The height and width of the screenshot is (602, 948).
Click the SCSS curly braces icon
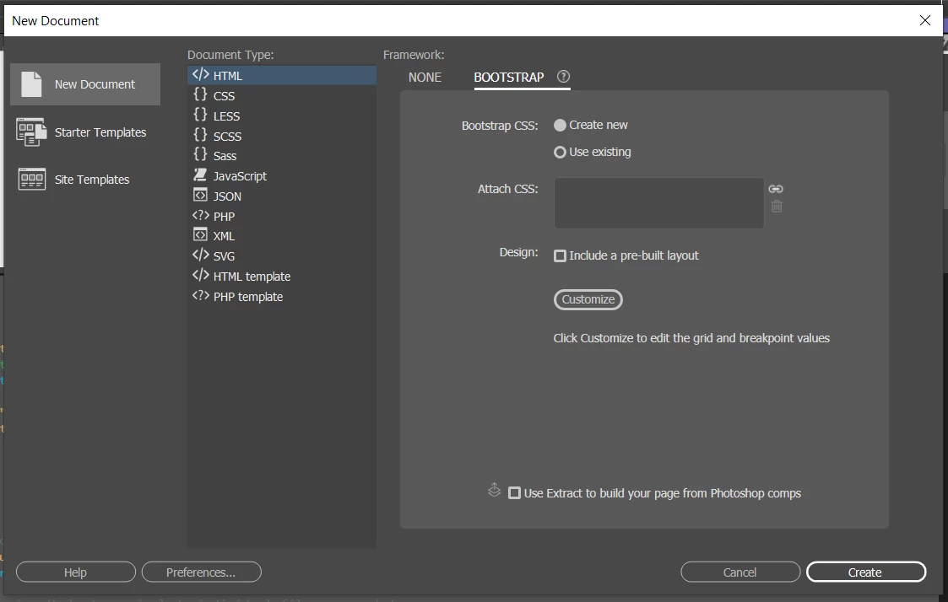(200, 135)
